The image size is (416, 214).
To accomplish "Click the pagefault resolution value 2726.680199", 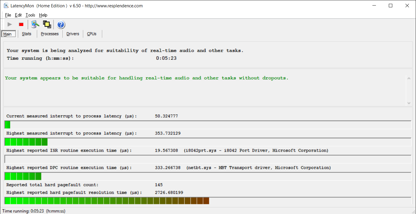I will [x=169, y=193].
